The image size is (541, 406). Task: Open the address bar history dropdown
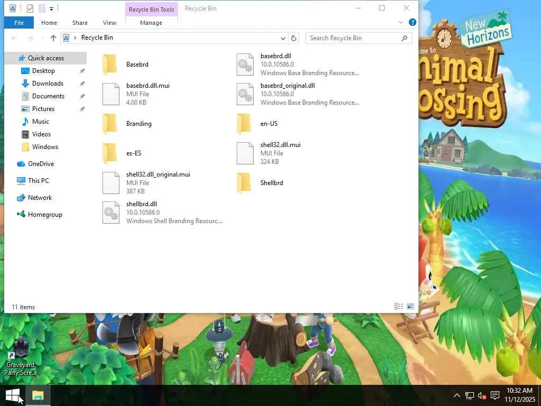[283, 38]
